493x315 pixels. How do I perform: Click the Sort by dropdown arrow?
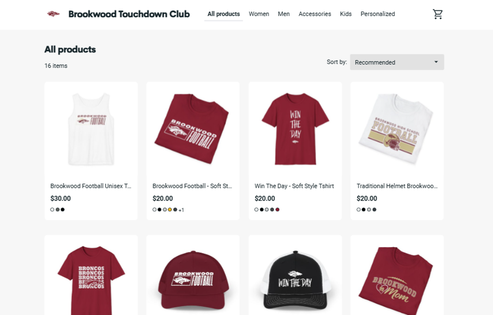[x=436, y=62]
